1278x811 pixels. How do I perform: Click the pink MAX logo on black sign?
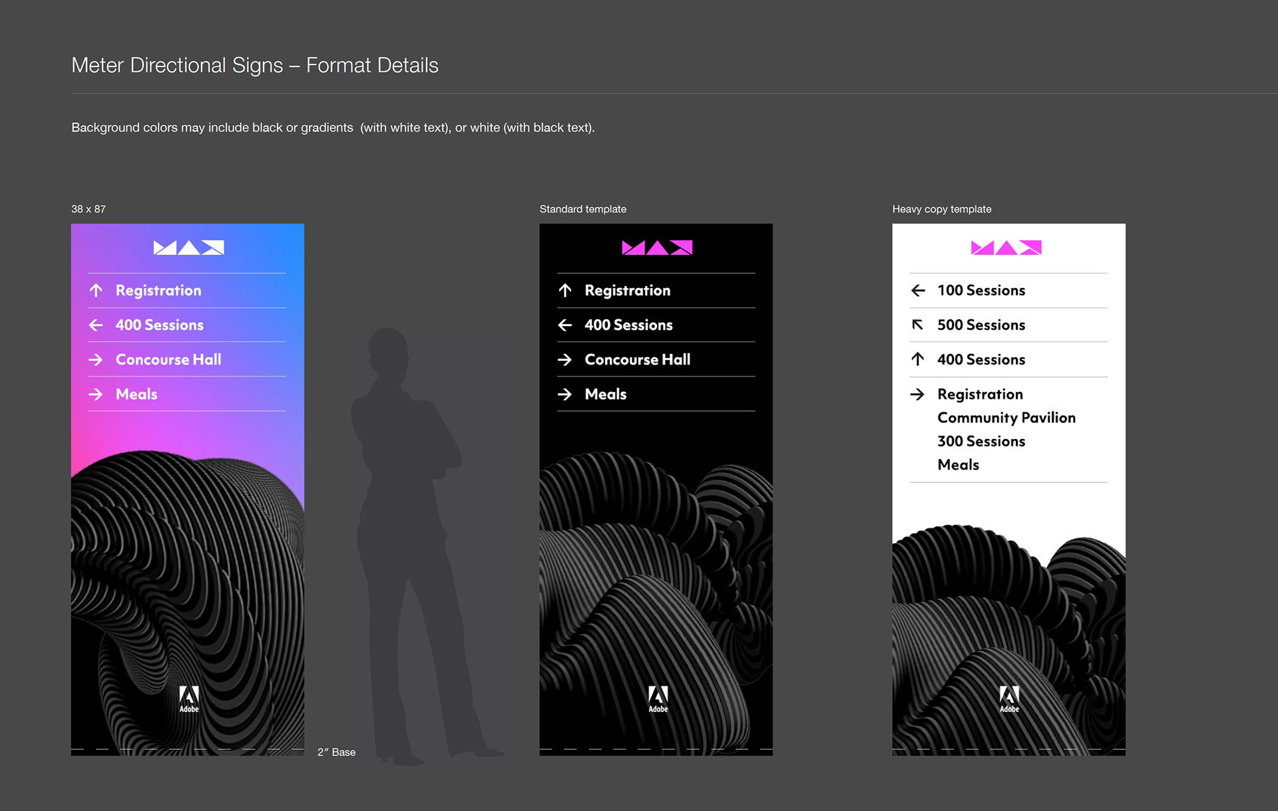coord(657,247)
